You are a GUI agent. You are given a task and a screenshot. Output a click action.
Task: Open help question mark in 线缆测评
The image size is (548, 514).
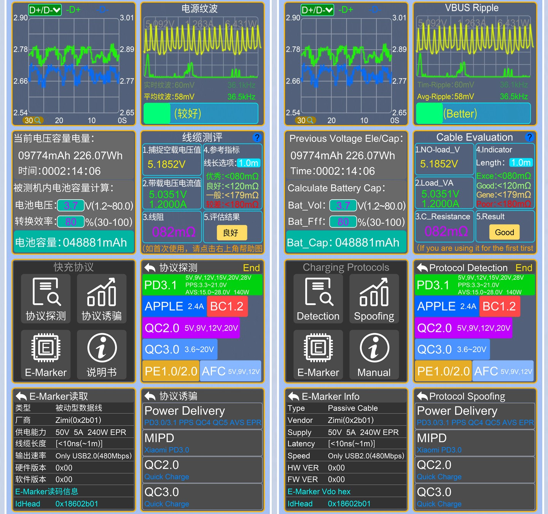pyautogui.click(x=257, y=138)
